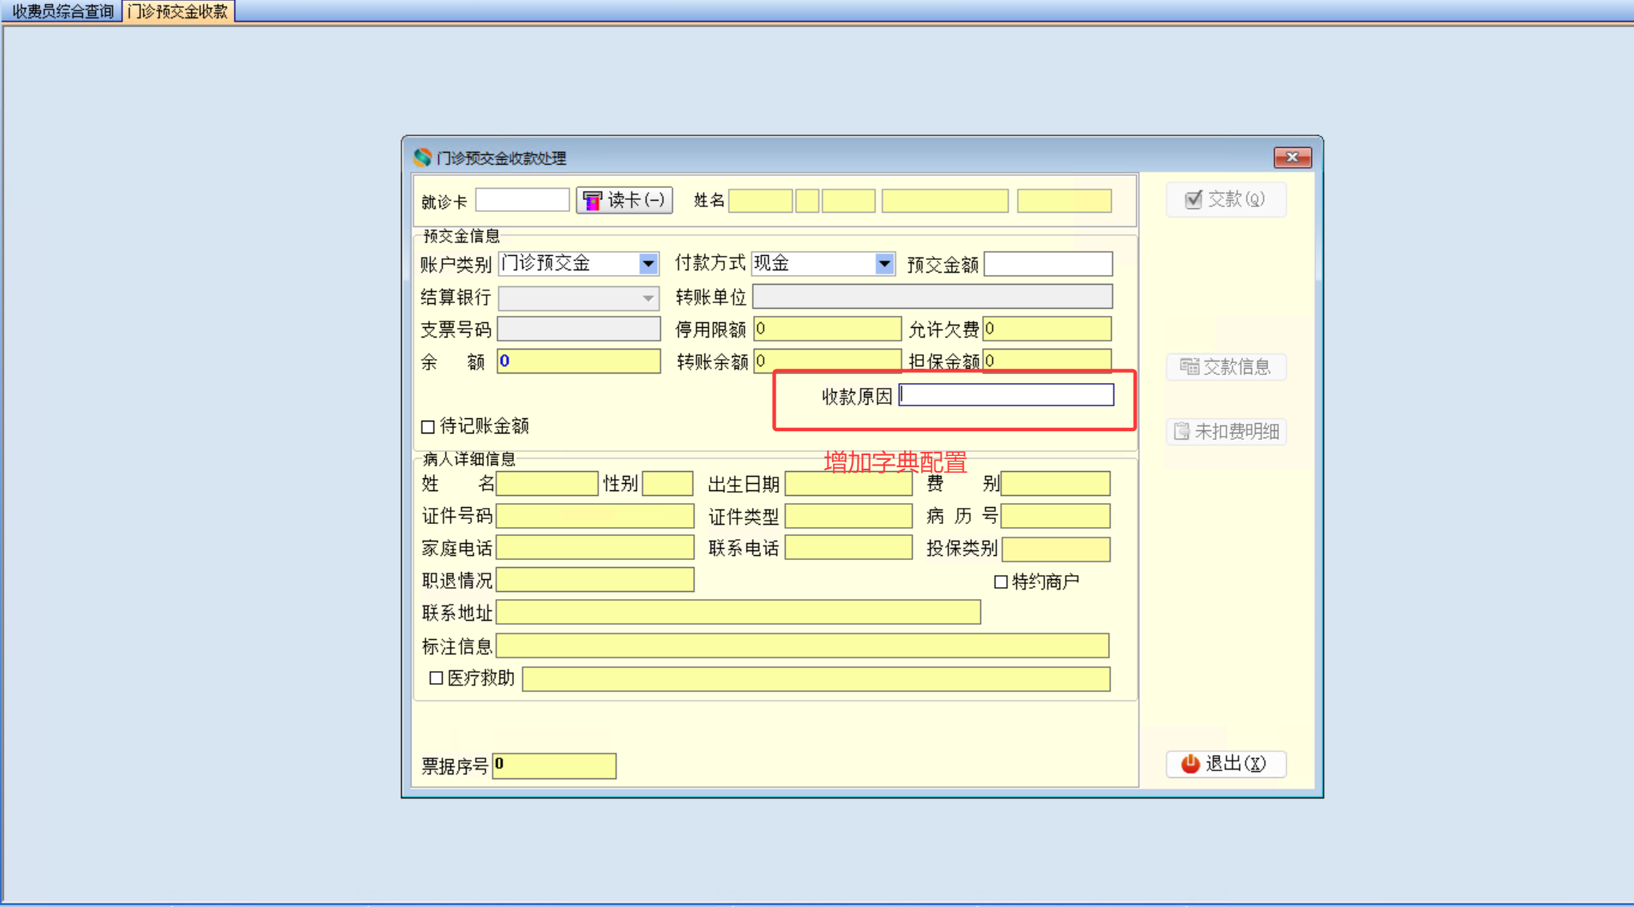Close the 门诊预交金收款处理 dialog
The image size is (1634, 907).
[x=1292, y=158]
